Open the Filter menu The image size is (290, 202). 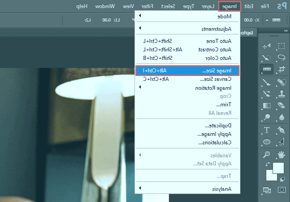(146, 6)
